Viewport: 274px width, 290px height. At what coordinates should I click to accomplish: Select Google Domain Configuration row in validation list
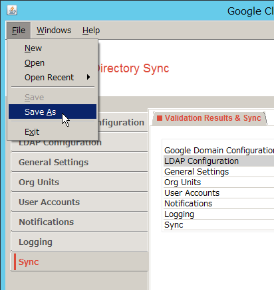click(219, 151)
